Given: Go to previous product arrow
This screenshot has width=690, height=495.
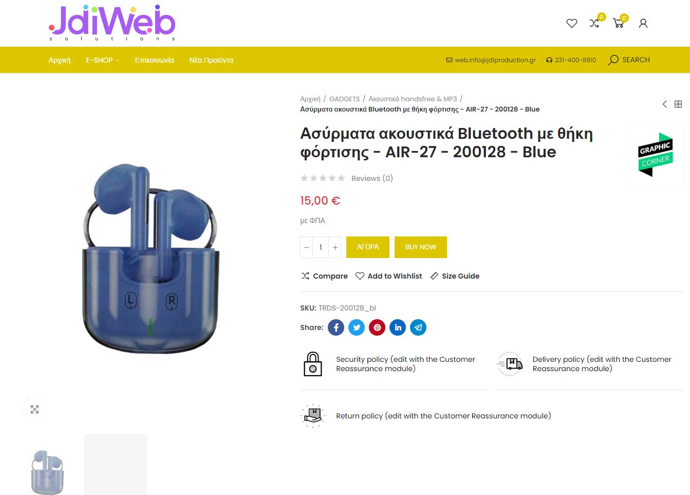Looking at the screenshot, I should [x=665, y=104].
